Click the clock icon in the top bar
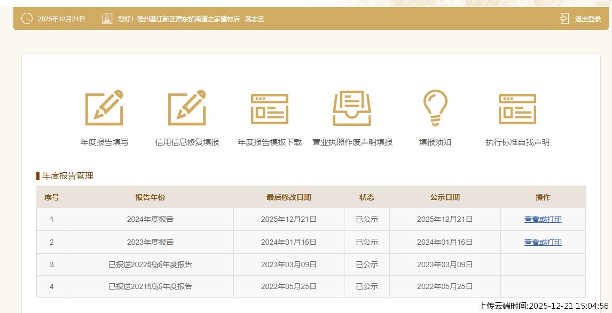Screen dimensions: 612x313 coord(27,19)
